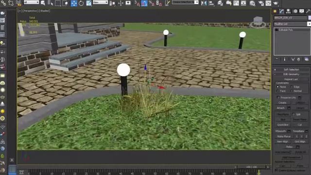
Task: Open the Render Setup icon
Action: pos(261,3)
